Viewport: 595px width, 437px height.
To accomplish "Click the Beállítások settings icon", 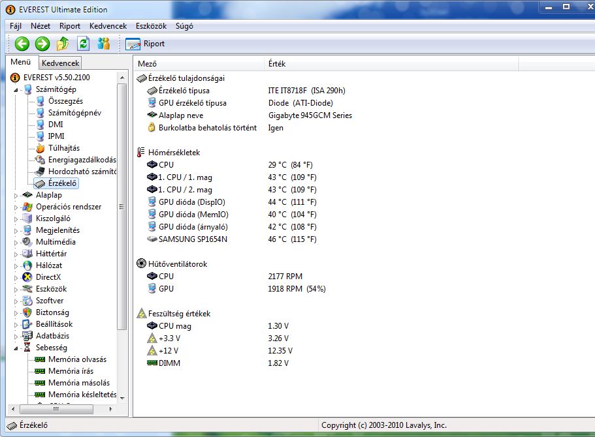I will (27, 324).
